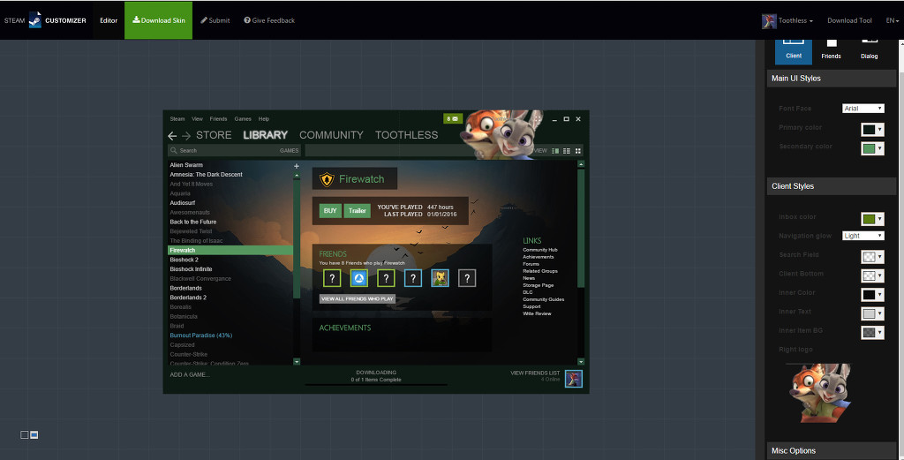Open the EN language dropdown

[x=892, y=21]
